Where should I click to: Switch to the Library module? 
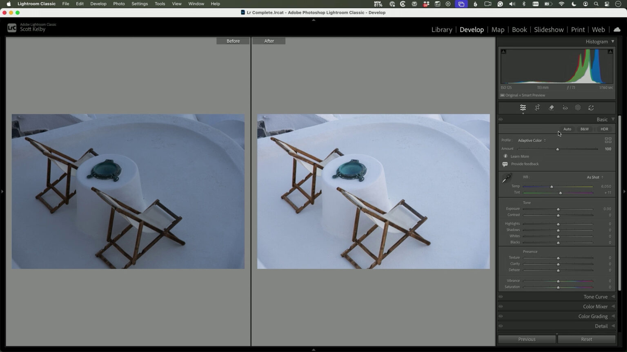coord(441,29)
